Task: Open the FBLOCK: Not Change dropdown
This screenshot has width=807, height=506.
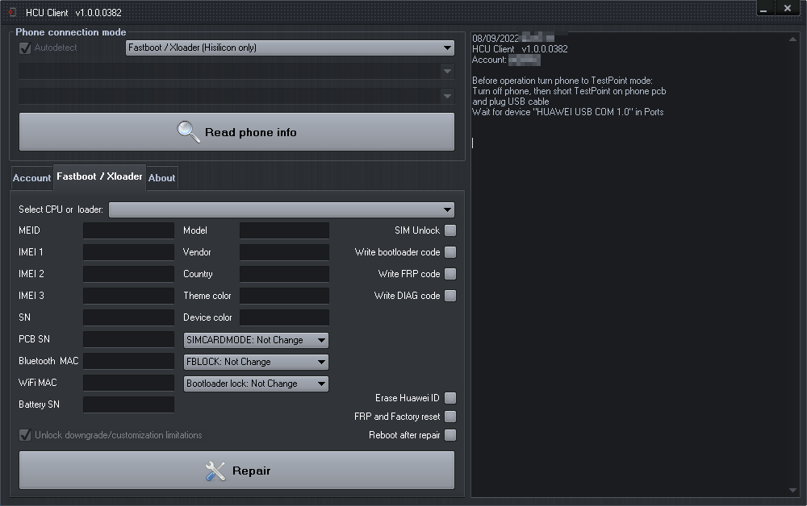Action: (256, 362)
